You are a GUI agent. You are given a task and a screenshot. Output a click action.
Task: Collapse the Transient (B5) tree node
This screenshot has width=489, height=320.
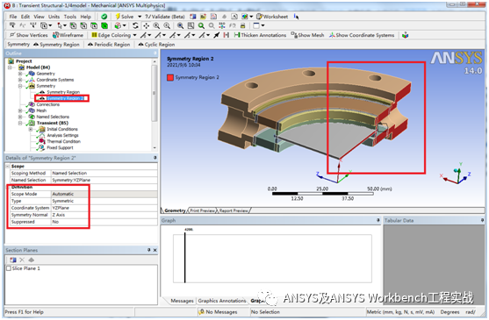(20, 123)
